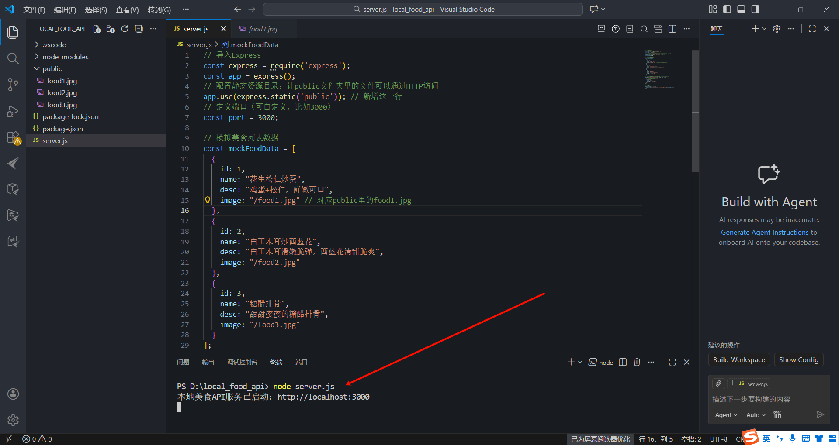Click the Show Config button
The width and height of the screenshot is (839, 445).
[799, 359]
